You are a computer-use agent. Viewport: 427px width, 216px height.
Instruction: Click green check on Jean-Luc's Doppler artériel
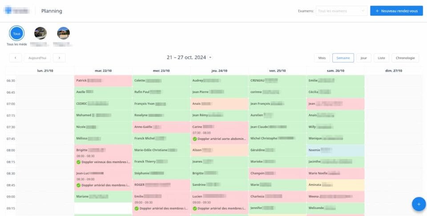79,185
